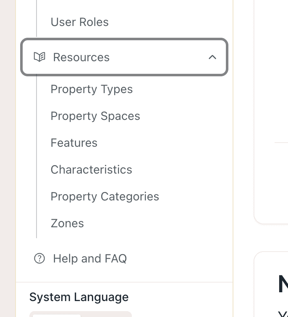This screenshot has height=317, width=288.
Task: Click the lower card's large heading
Action: click(283, 285)
